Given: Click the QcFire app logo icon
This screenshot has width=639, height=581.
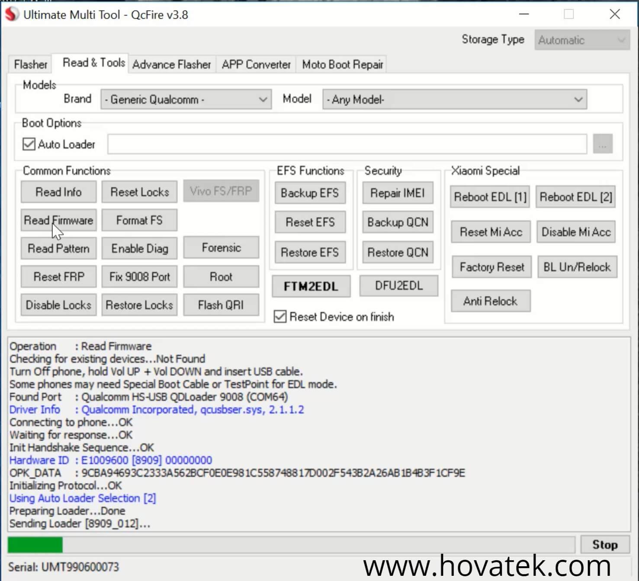Looking at the screenshot, I should [11, 14].
